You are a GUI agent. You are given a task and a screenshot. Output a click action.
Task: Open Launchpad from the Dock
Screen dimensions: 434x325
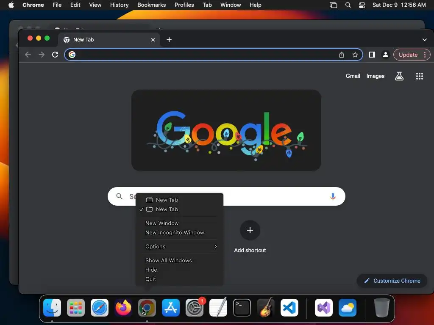pos(76,308)
